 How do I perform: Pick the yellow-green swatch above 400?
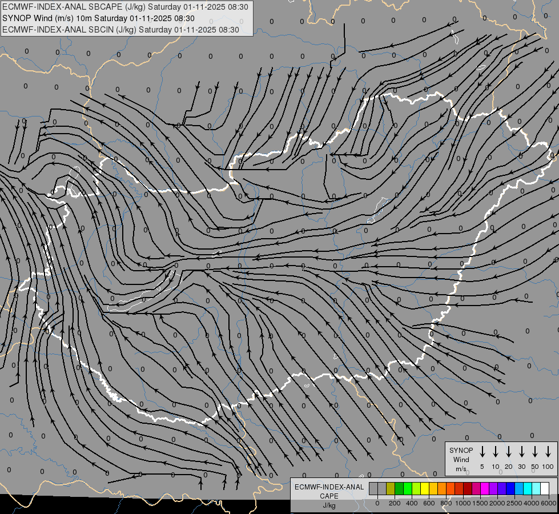[416, 488]
